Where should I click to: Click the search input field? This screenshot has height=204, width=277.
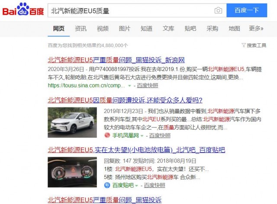tap(131, 10)
